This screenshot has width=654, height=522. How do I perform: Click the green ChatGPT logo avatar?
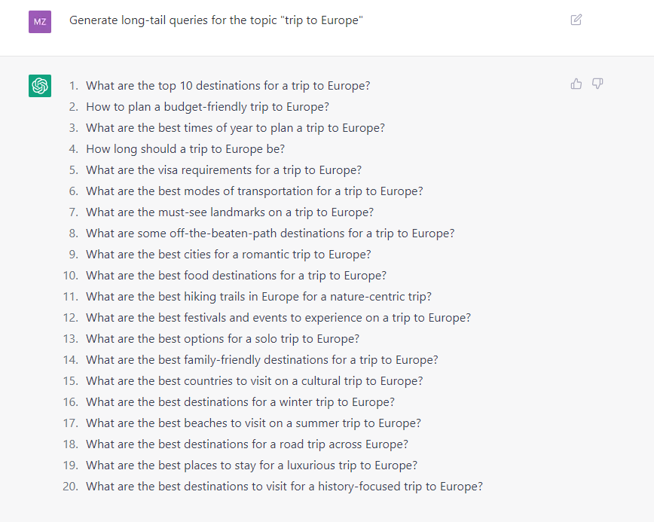40,86
